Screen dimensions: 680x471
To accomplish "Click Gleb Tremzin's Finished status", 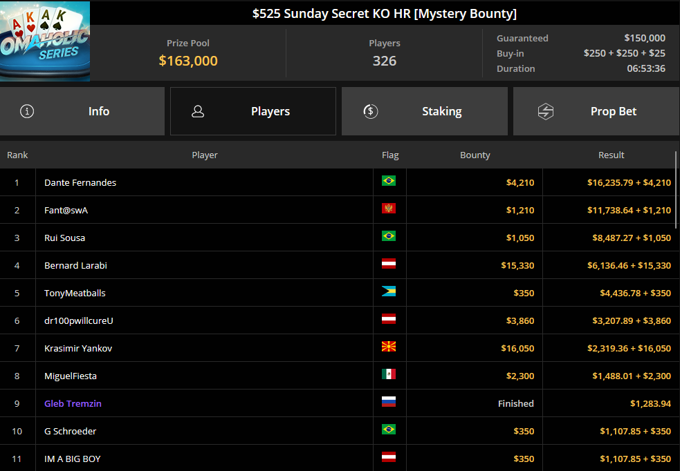I will pyautogui.click(x=515, y=403).
